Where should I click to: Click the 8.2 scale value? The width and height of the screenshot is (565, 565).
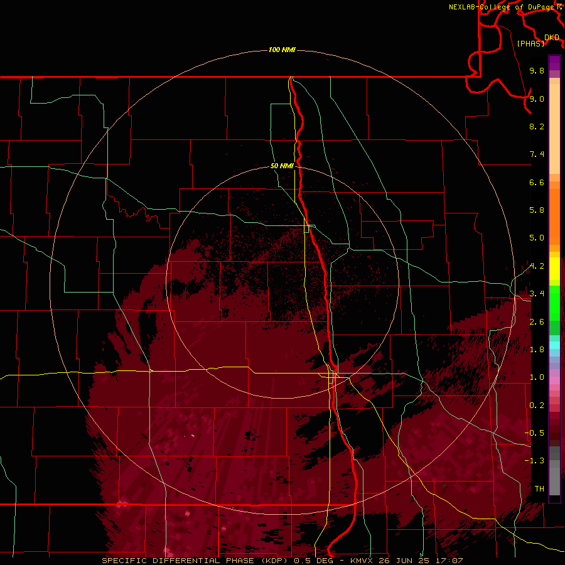537,126
